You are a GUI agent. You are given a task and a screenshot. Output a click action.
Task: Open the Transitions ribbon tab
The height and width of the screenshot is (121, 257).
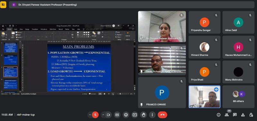[x=35, y=29]
